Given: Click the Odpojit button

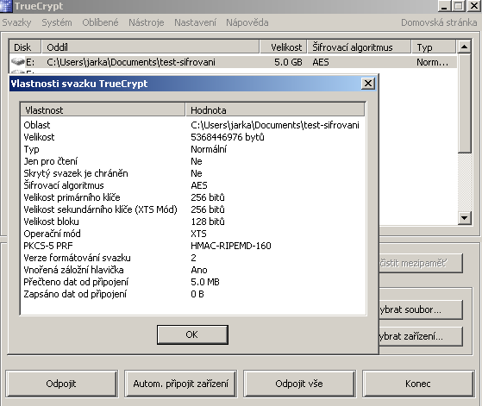Looking at the screenshot, I should click(x=61, y=384).
